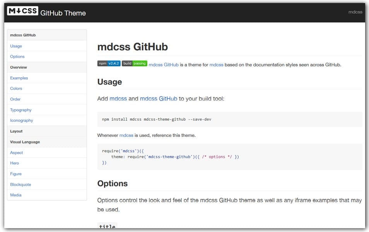Open the Typography sidebar link
The width and height of the screenshot is (369, 232).
[x=20, y=110]
